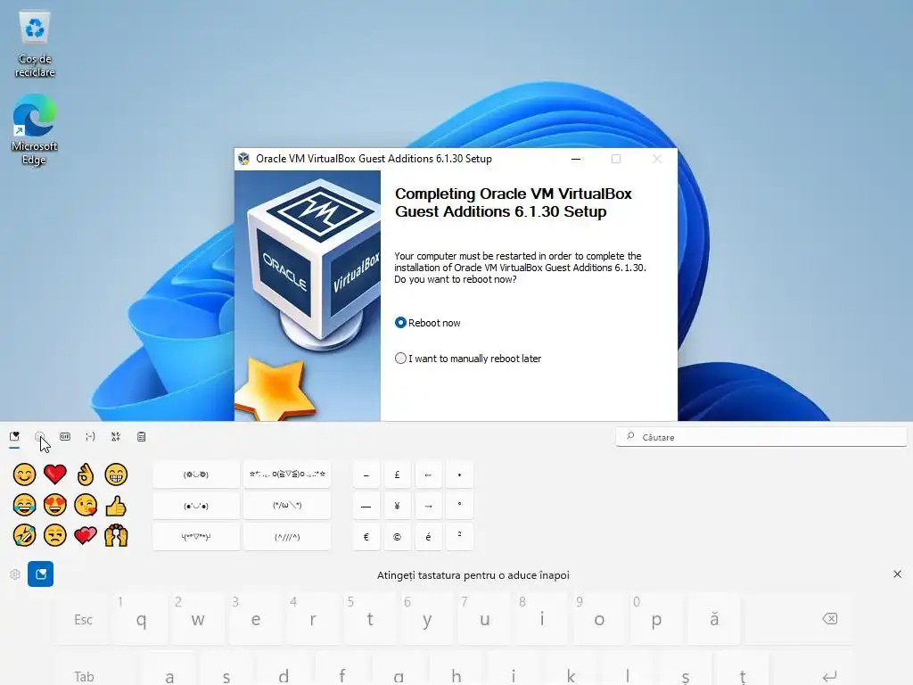
Task: Insert the grinning teeth face emoji
Action: [x=116, y=475]
